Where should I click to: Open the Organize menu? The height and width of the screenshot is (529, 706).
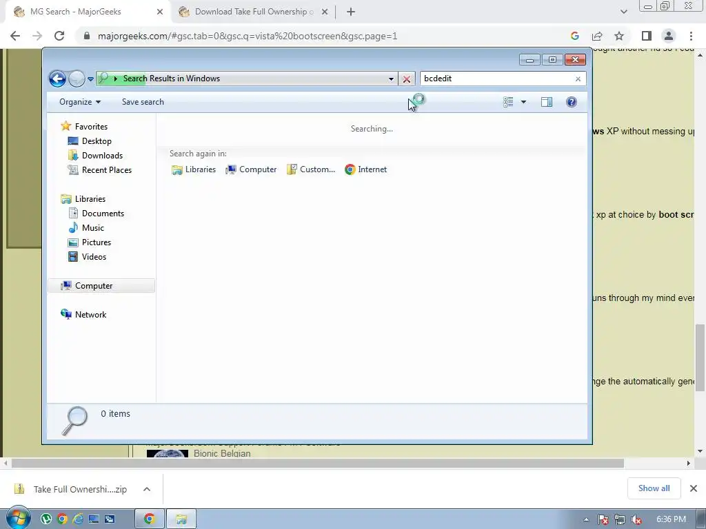80,102
